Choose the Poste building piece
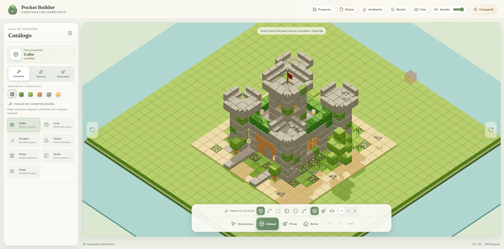This screenshot has height=249, width=504. click(x=24, y=156)
